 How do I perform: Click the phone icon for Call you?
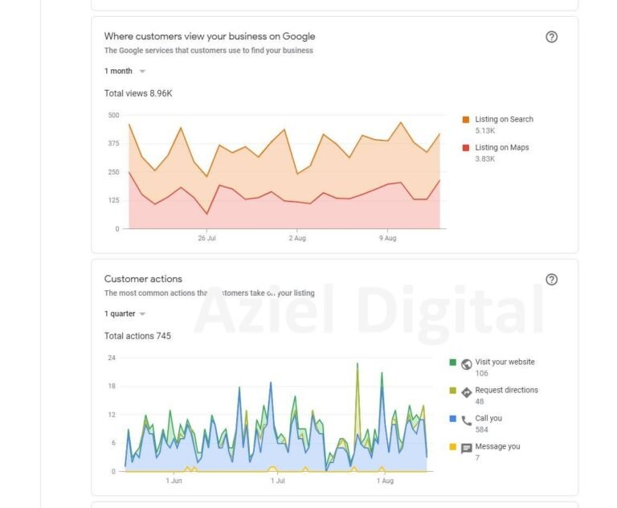(467, 420)
